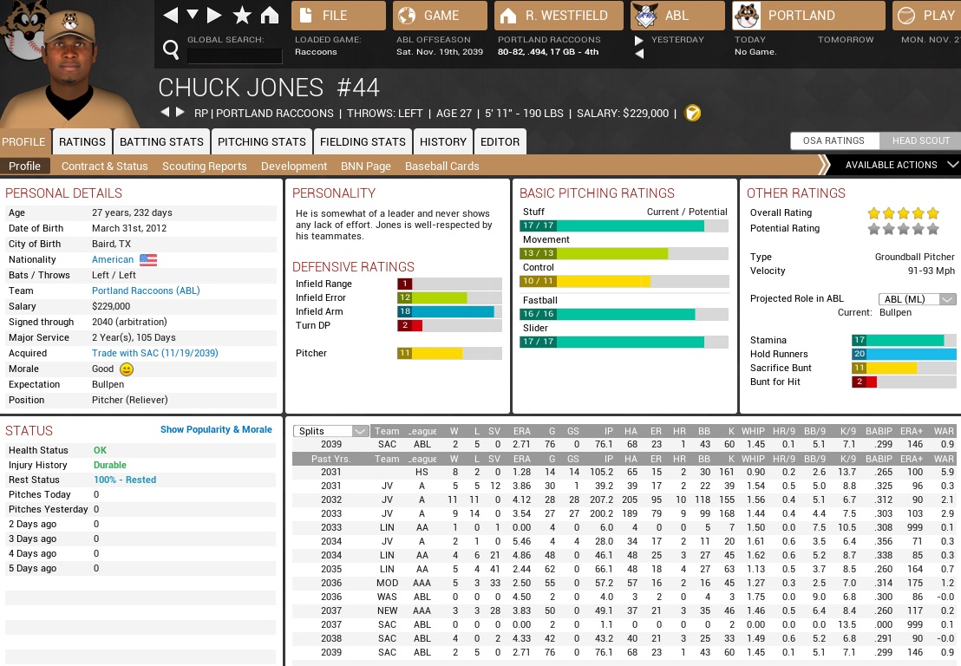
Task: Switch ratings to OSA Ratings
Action: pos(833,140)
